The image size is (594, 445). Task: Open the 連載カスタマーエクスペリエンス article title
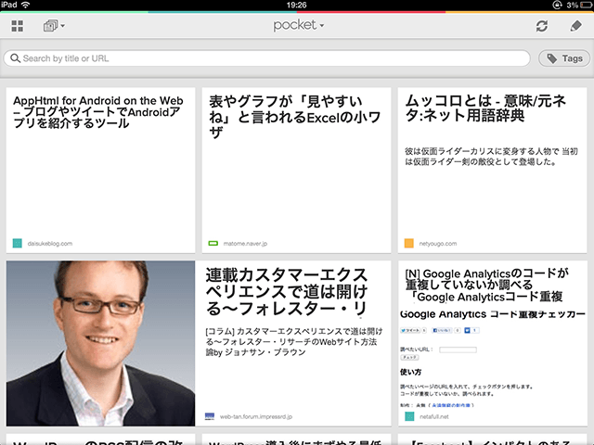pyautogui.click(x=287, y=292)
